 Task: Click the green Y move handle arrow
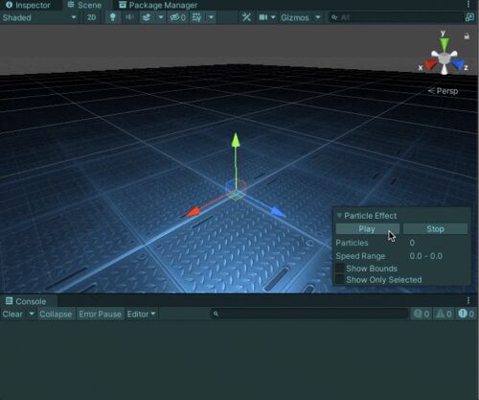236,141
